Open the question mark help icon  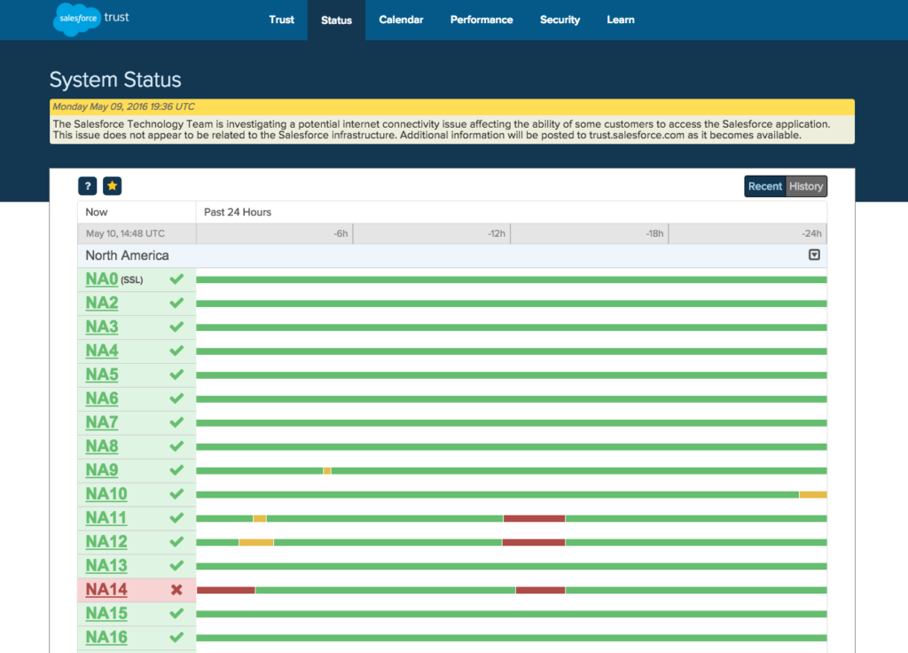click(88, 186)
